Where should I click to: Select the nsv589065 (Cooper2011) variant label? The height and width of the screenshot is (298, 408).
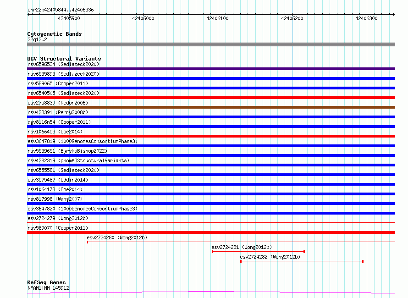[58, 83]
